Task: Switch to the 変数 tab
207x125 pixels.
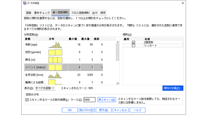Action: [29, 13]
